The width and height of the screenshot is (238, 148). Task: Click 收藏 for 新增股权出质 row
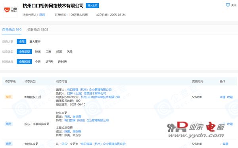230,97
